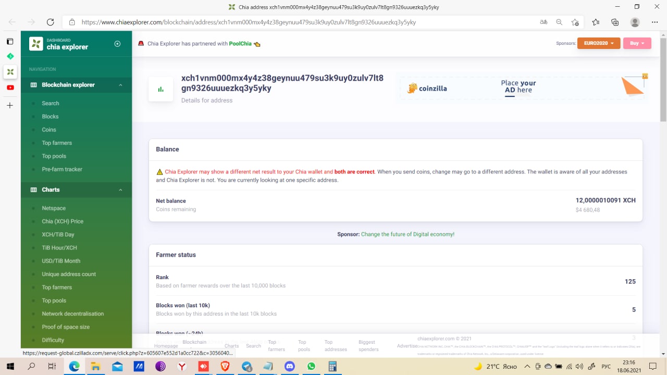The height and width of the screenshot is (375, 667).
Task: Click the PoolChia partner link
Action: (x=240, y=44)
